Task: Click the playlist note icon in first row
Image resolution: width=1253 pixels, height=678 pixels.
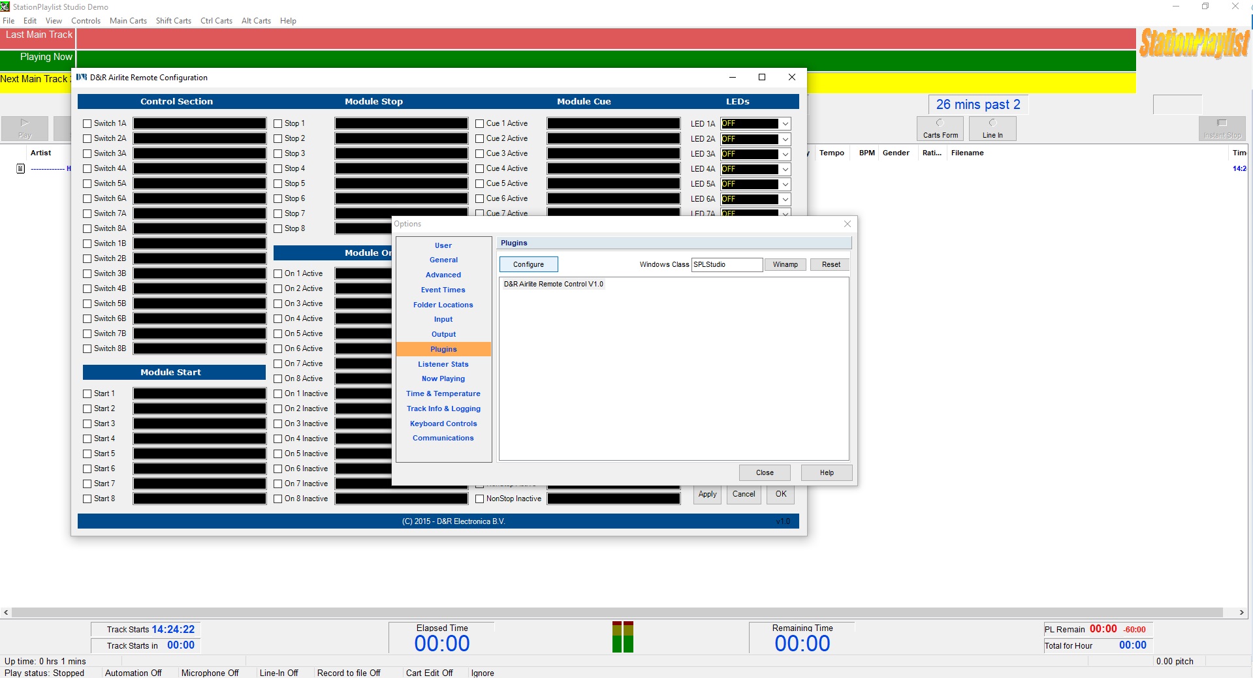Action: [x=20, y=168]
